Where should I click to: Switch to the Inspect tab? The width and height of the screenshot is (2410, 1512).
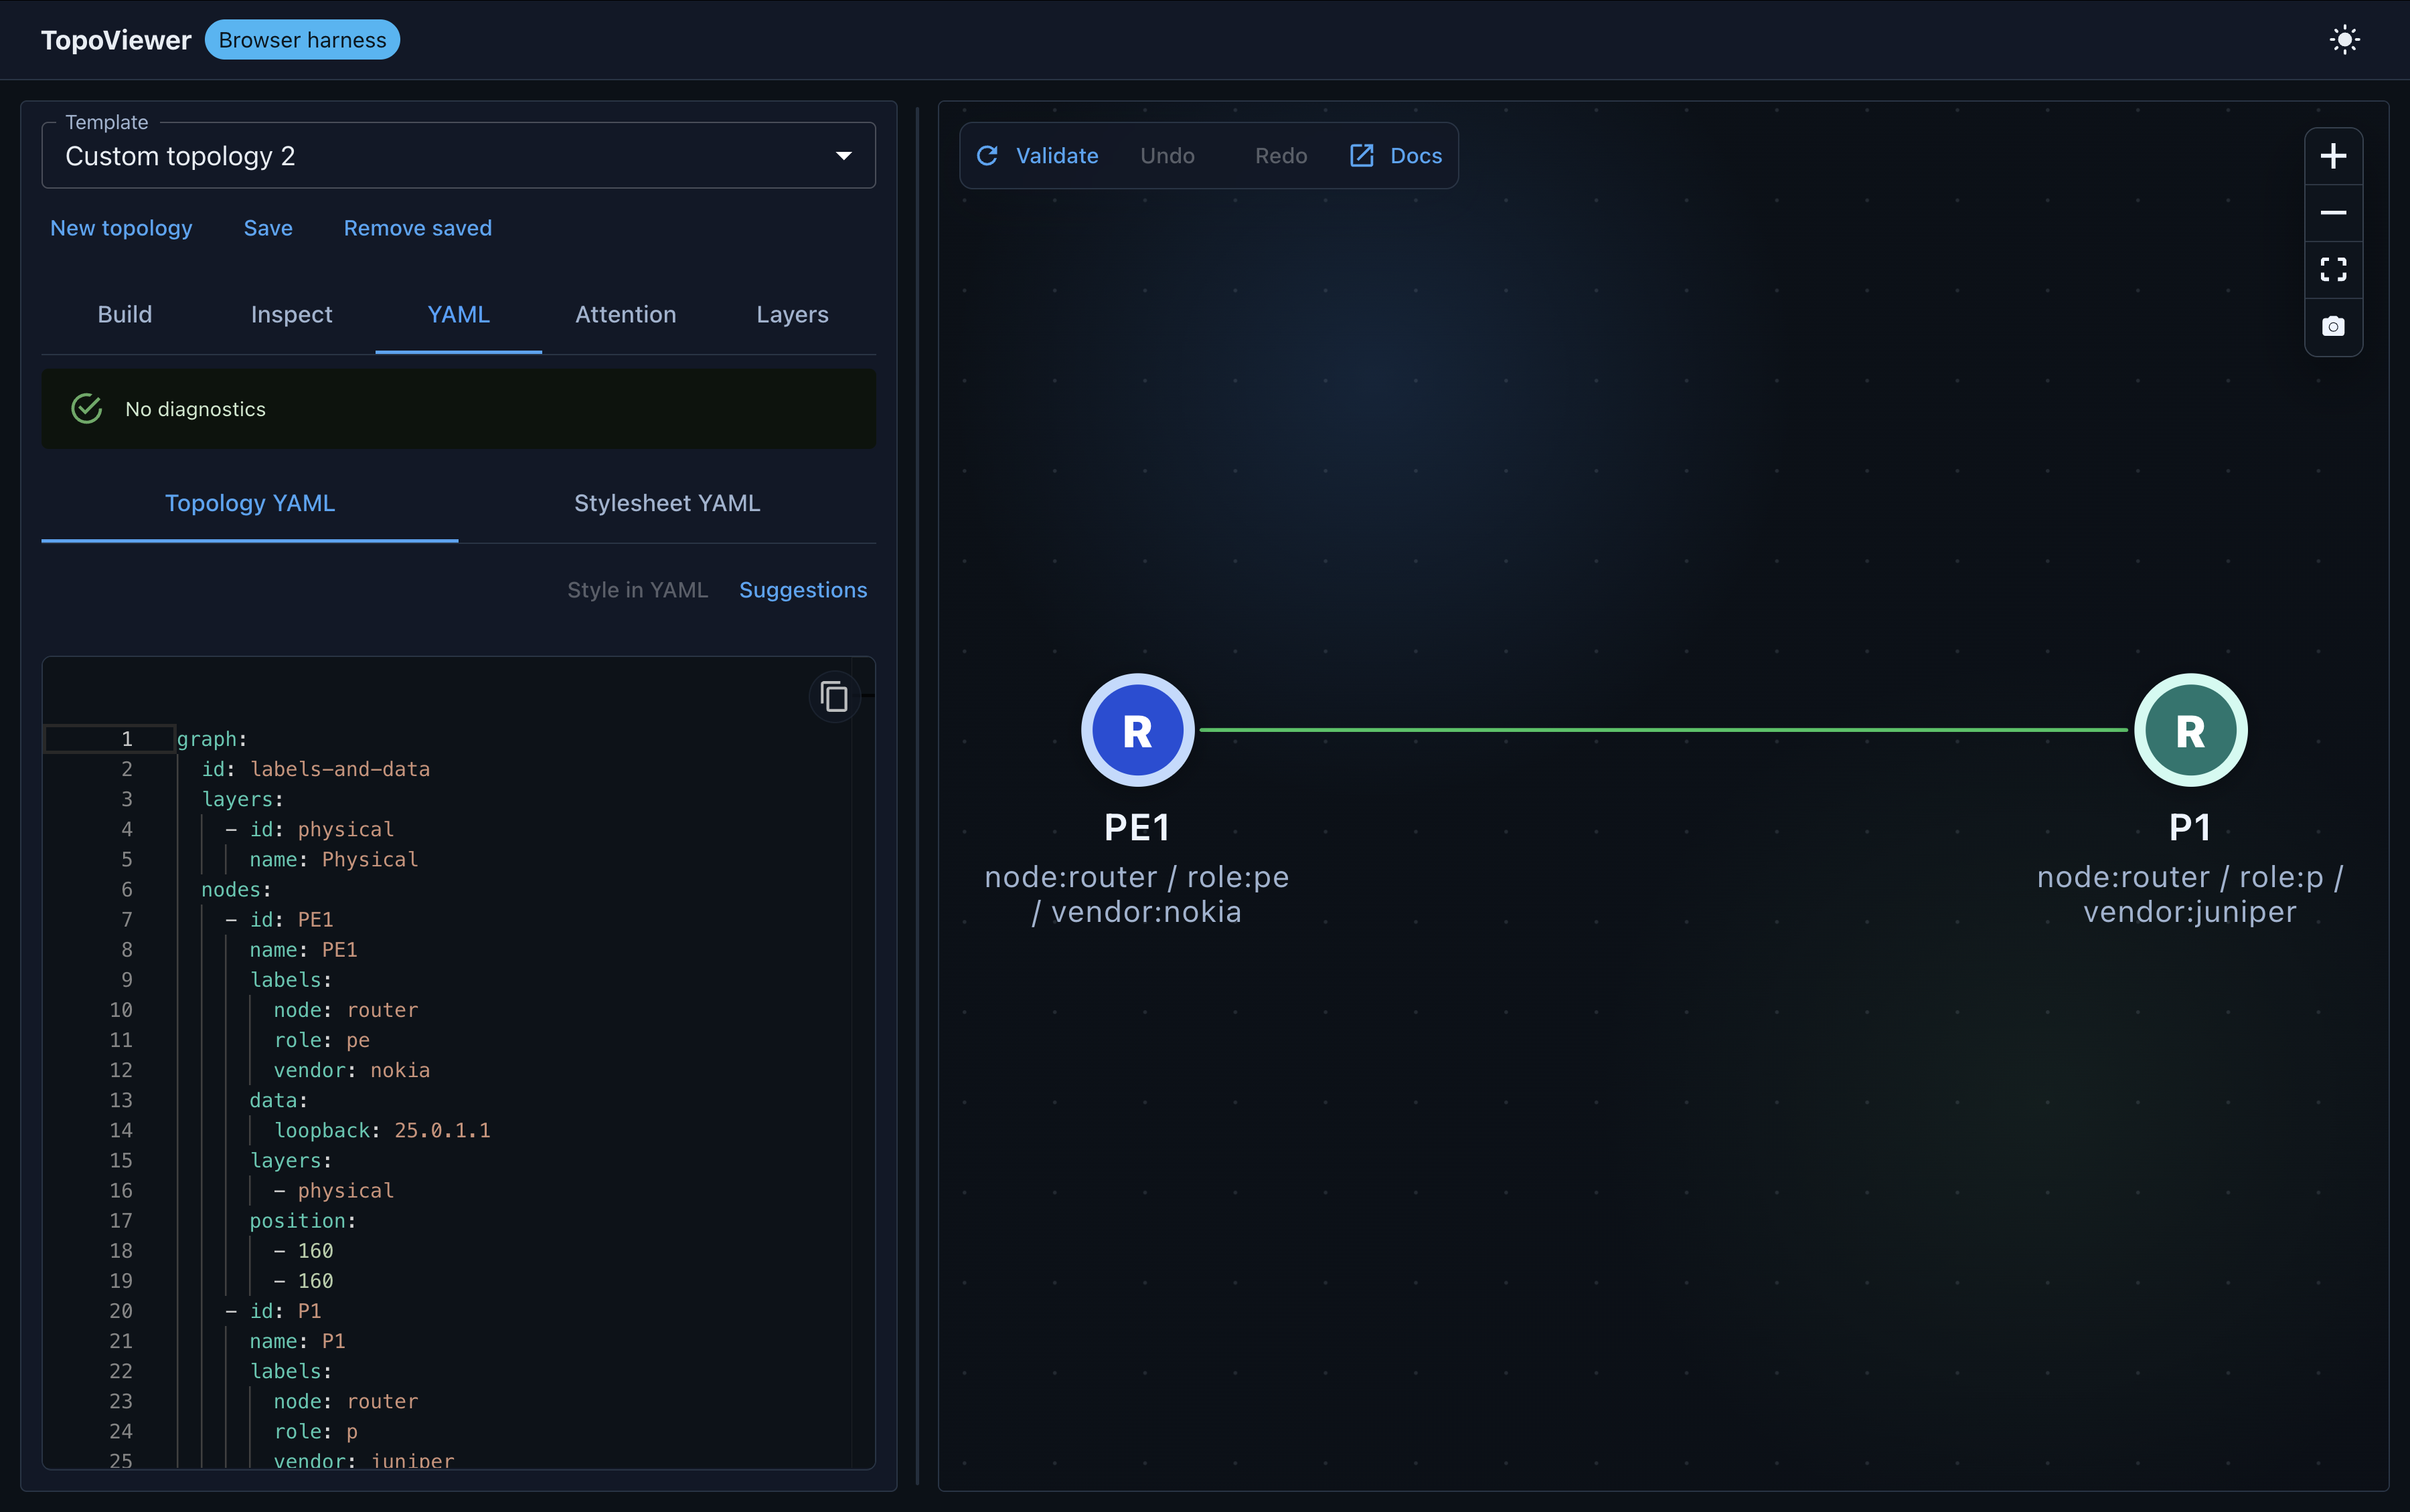pyautogui.click(x=291, y=314)
